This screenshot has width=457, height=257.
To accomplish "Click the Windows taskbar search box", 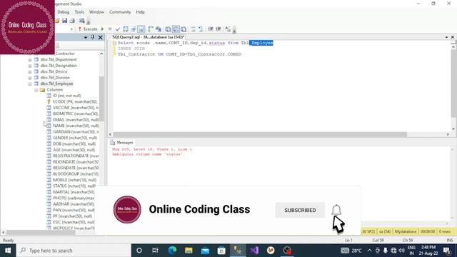I will point(74,251).
